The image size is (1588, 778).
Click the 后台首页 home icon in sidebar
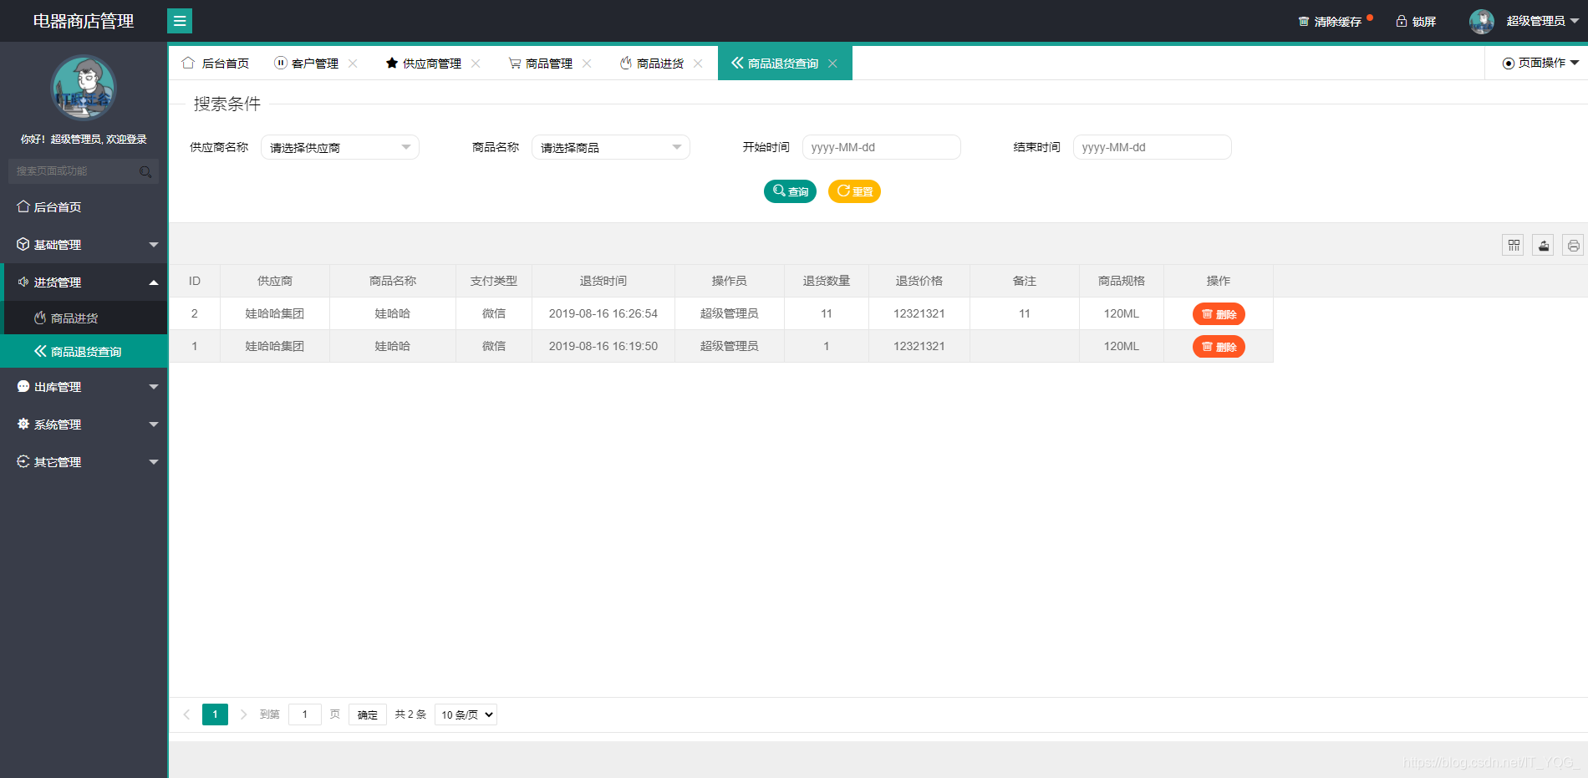23,206
